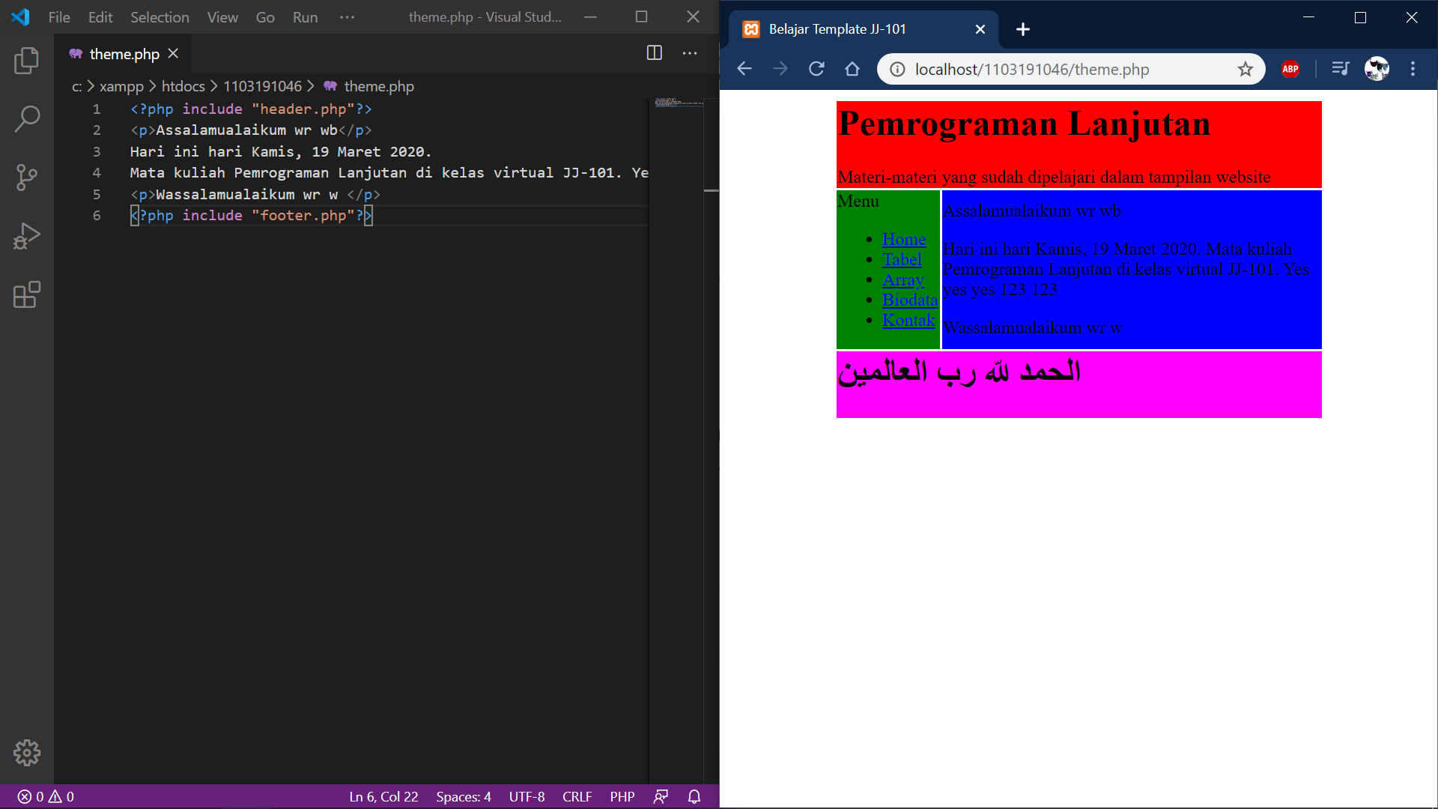Close the Belajar Template JJ-101 tab
This screenshot has height=809, width=1438.
(x=980, y=29)
